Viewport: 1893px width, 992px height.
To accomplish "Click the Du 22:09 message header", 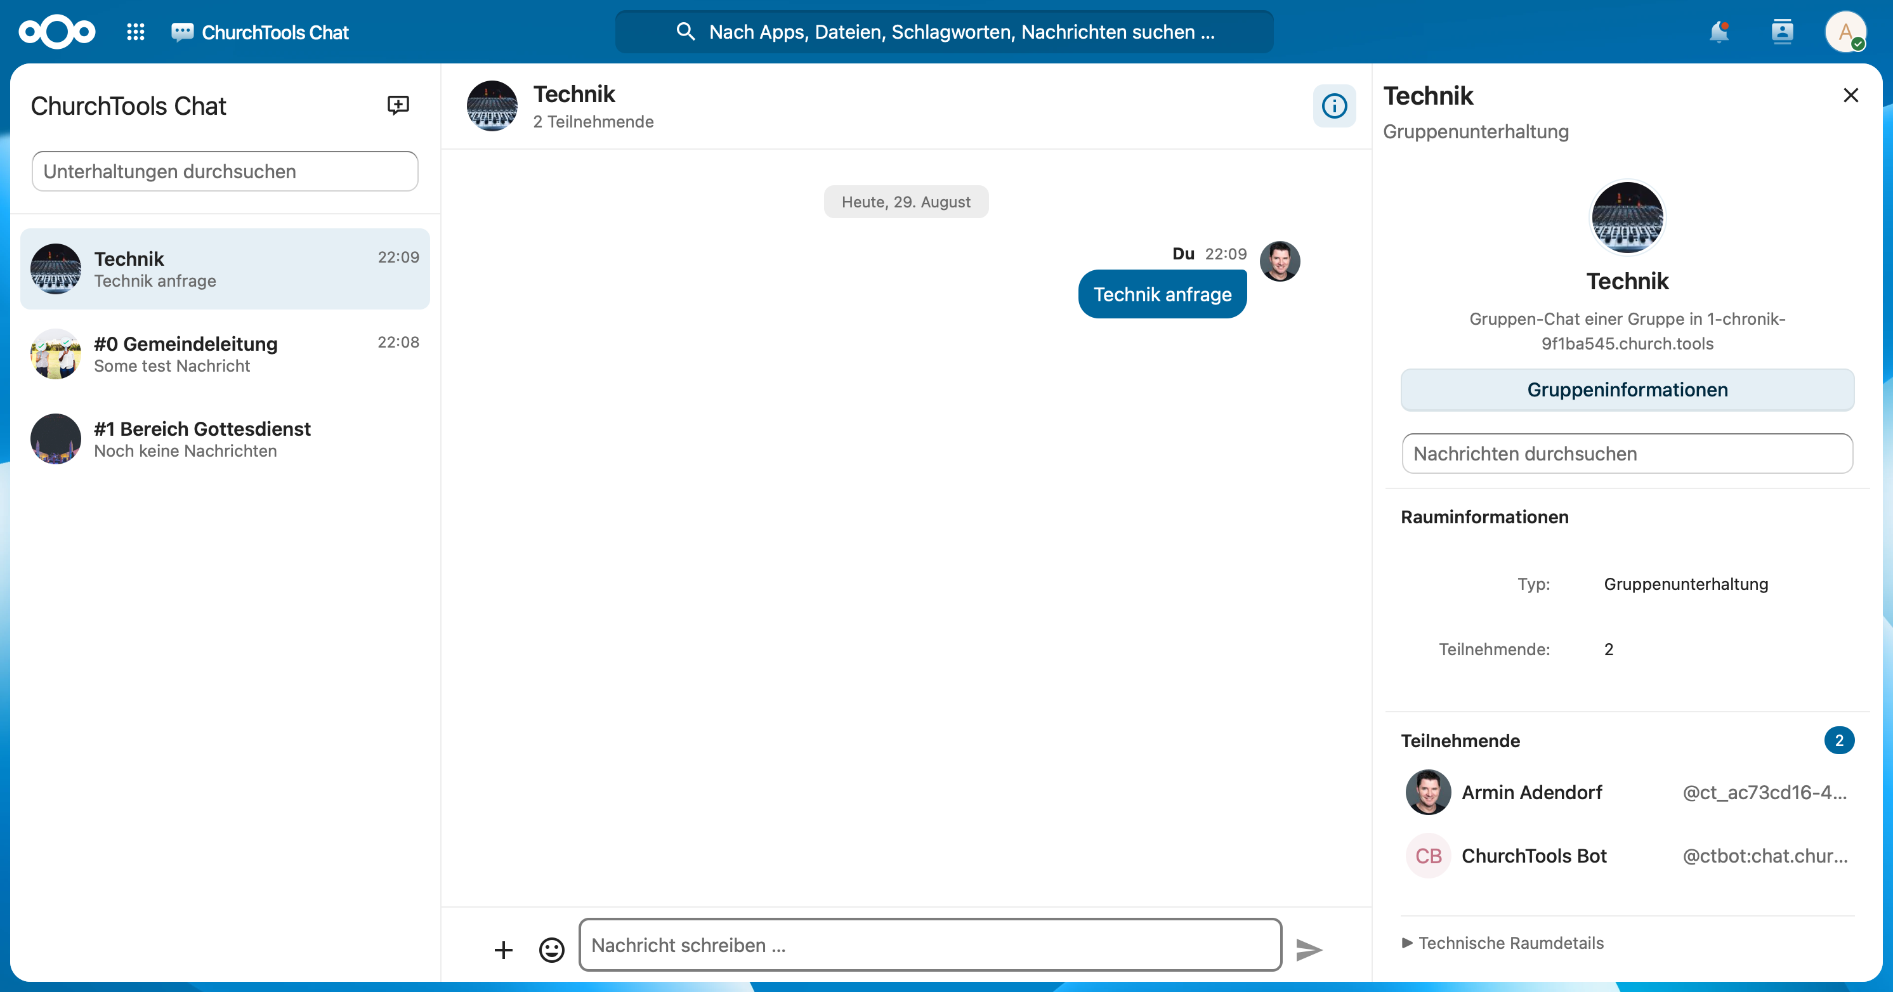I will pyautogui.click(x=1209, y=254).
